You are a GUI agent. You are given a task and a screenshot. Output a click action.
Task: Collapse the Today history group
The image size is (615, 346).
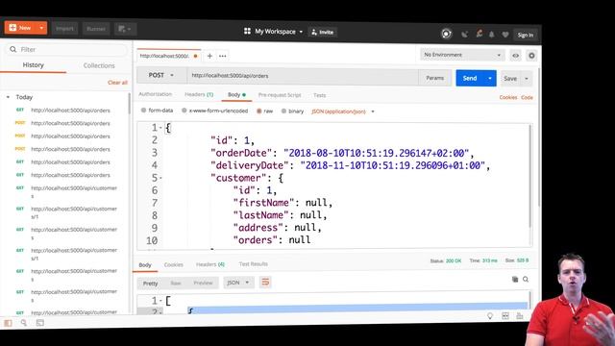[x=8, y=97]
